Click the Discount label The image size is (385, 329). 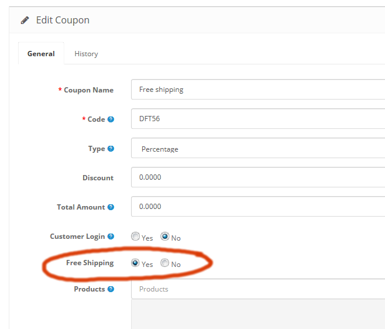click(x=98, y=178)
